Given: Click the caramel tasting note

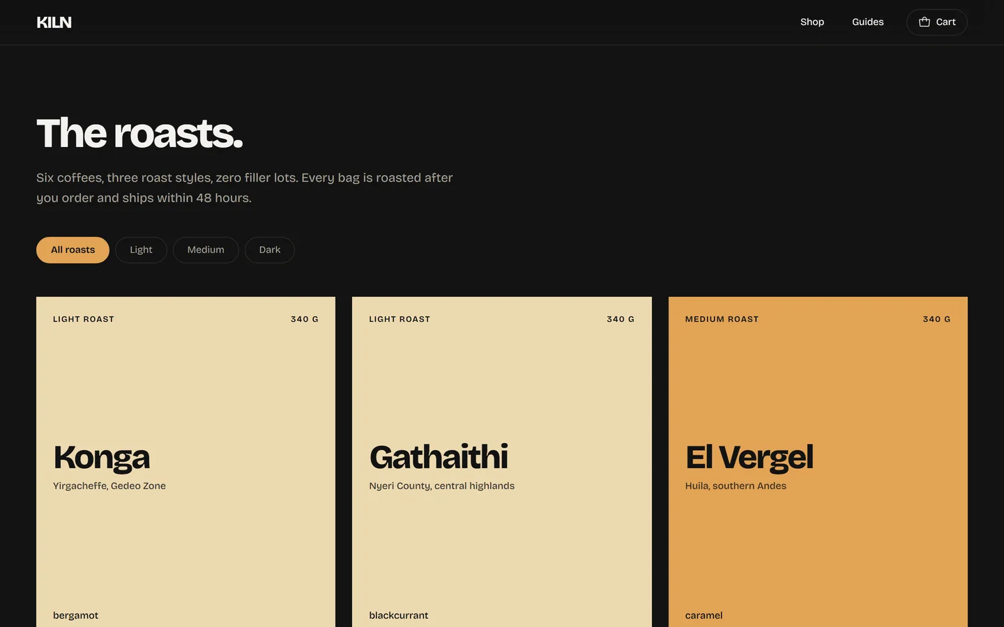Looking at the screenshot, I should click(703, 615).
